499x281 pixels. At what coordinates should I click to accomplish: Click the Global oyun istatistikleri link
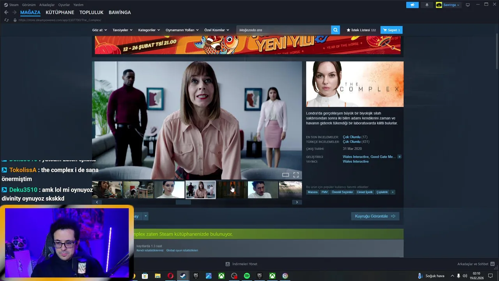click(182, 250)
